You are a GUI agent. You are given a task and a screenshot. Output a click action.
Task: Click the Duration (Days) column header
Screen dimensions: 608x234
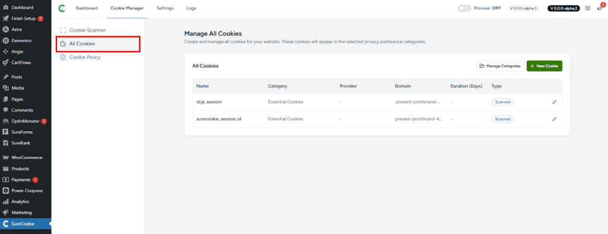tap(466, 86)
